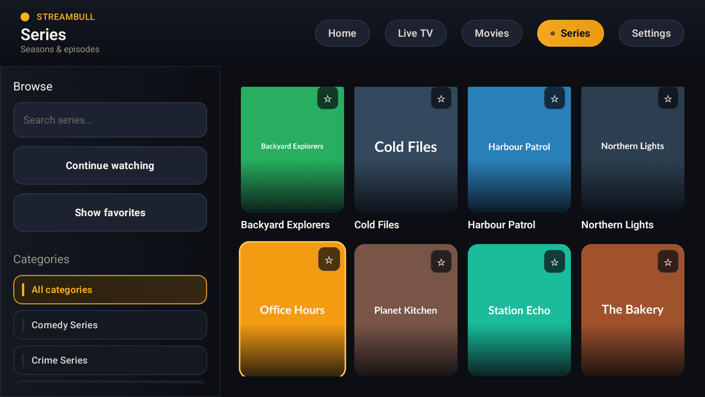This screenshot has width=705, height=397.
Task: Toggle Show favorites filter
Action: (x=110, y=212)
